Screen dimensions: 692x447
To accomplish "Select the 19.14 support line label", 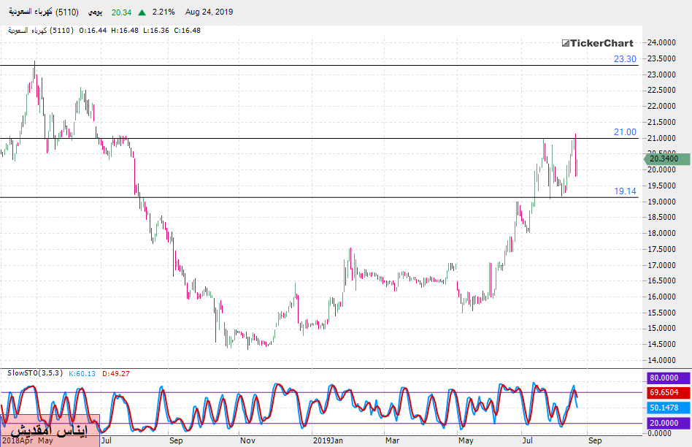I will coord(625,191).
